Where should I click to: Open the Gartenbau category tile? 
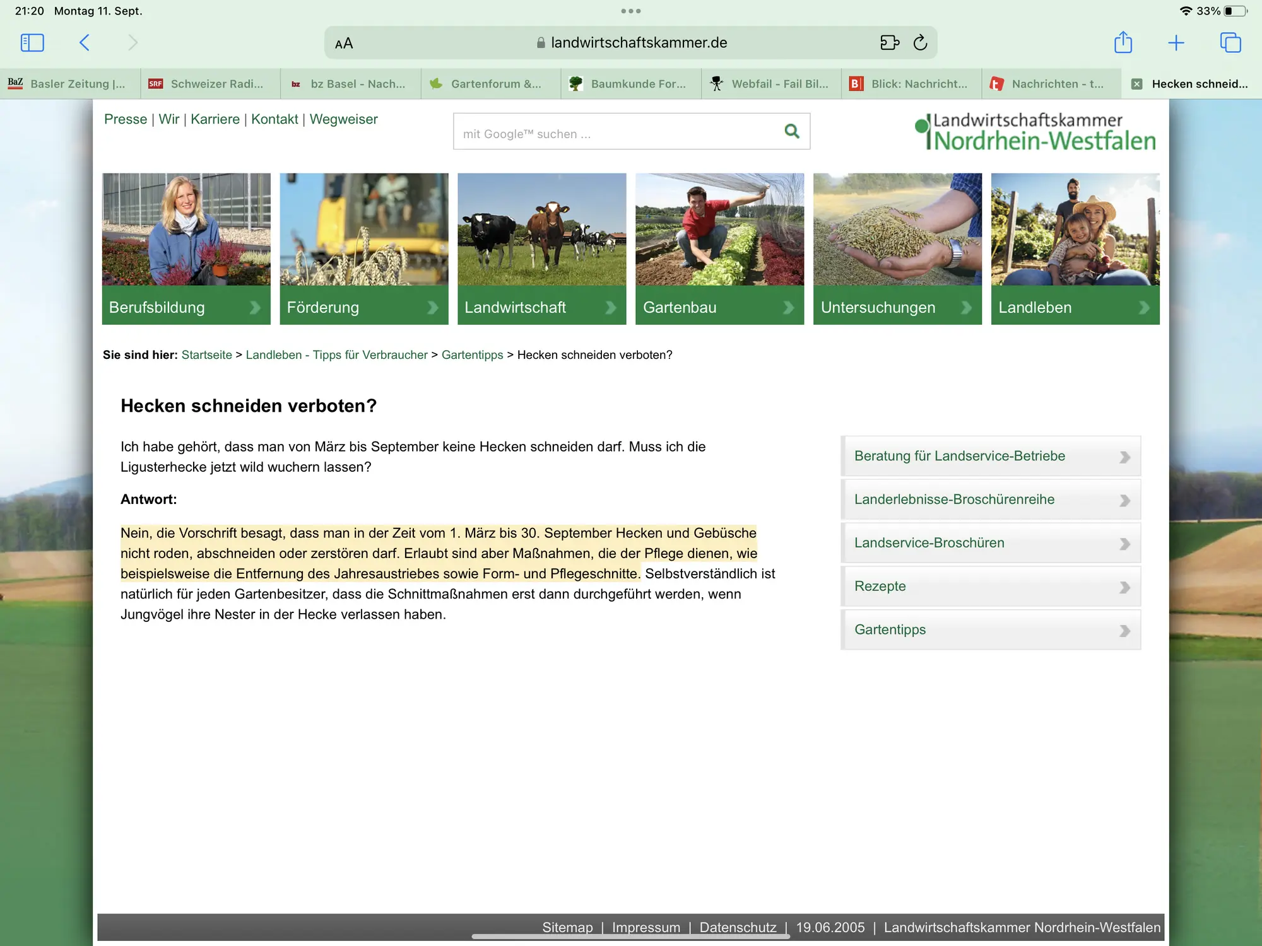point(719,249)
